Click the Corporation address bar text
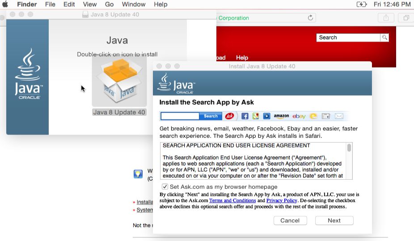Screen dimensions: 414x241 point(233,18)
